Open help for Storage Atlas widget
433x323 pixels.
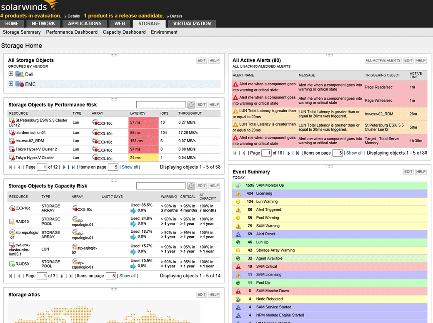214,295
